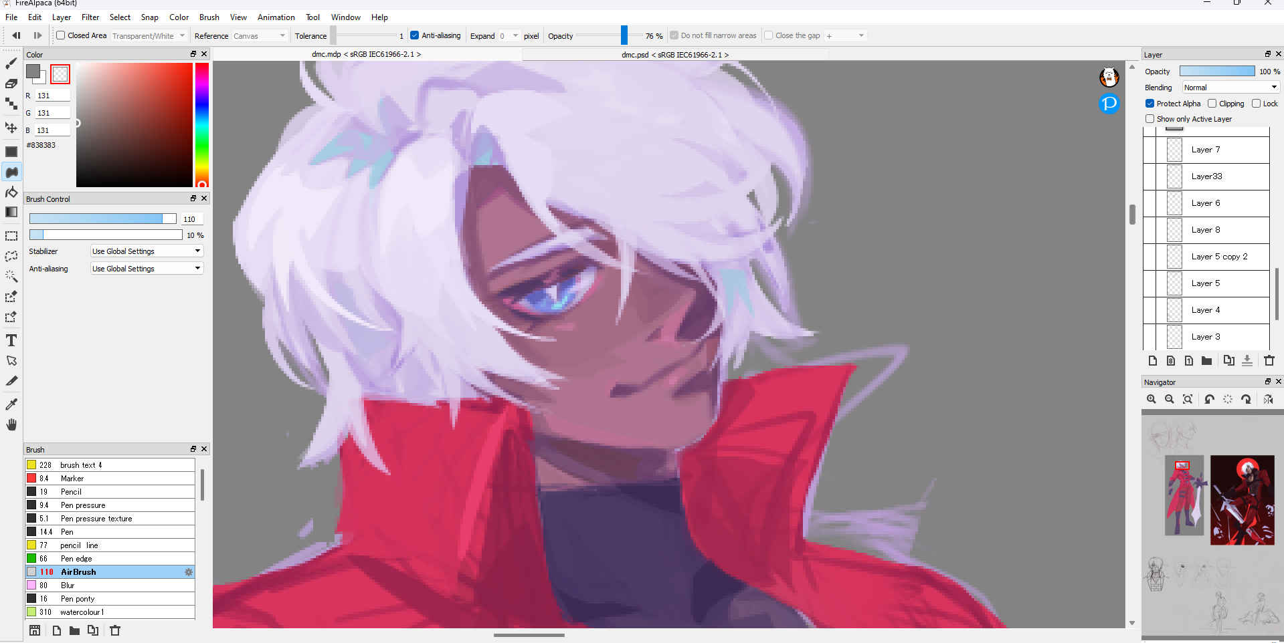Open the Filter menu
Image resolution: width=1284 pixels, height=643 pixels.
(90, 17)
